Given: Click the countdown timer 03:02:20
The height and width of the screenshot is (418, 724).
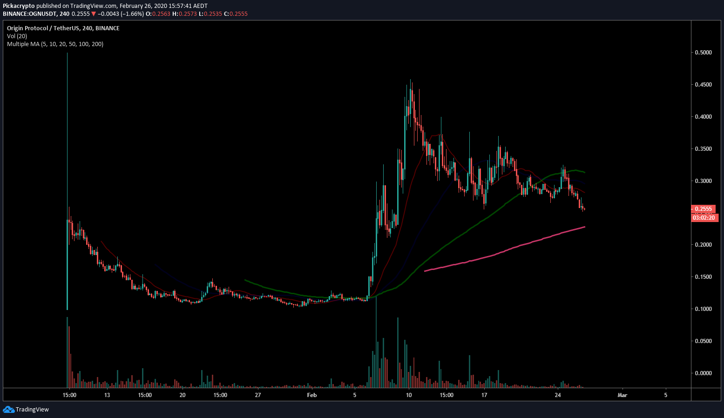Looking at the screenshot, I should [x=704, y=217].
